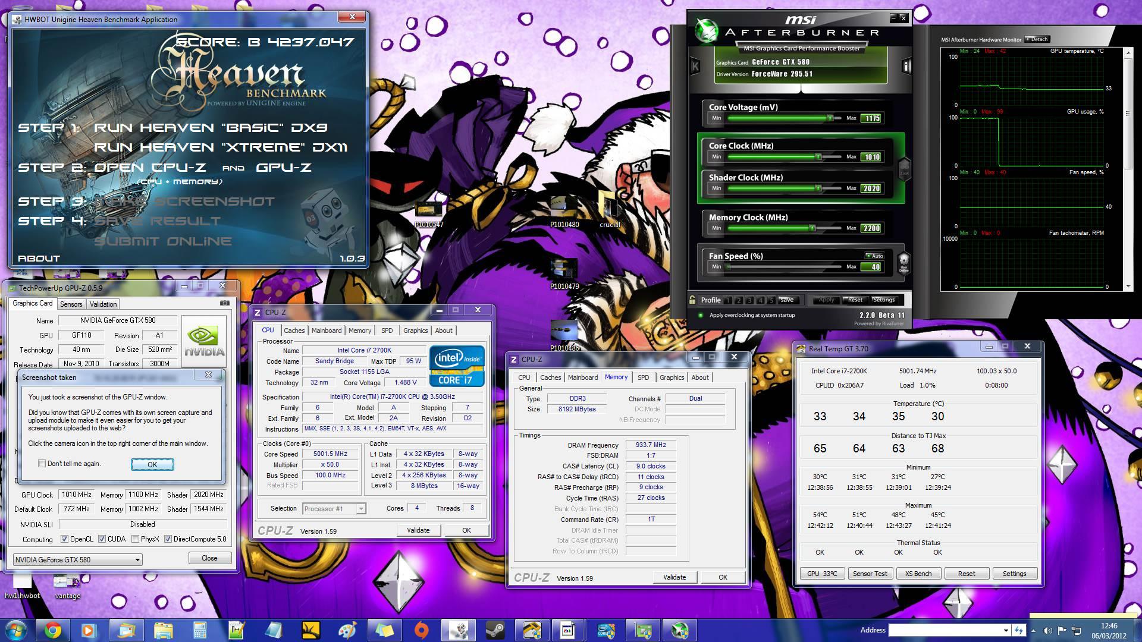Click the Detach button on Hardware Monitor
The image size is (1142, 642).
pyautogui.click(x=1037, y=39)
